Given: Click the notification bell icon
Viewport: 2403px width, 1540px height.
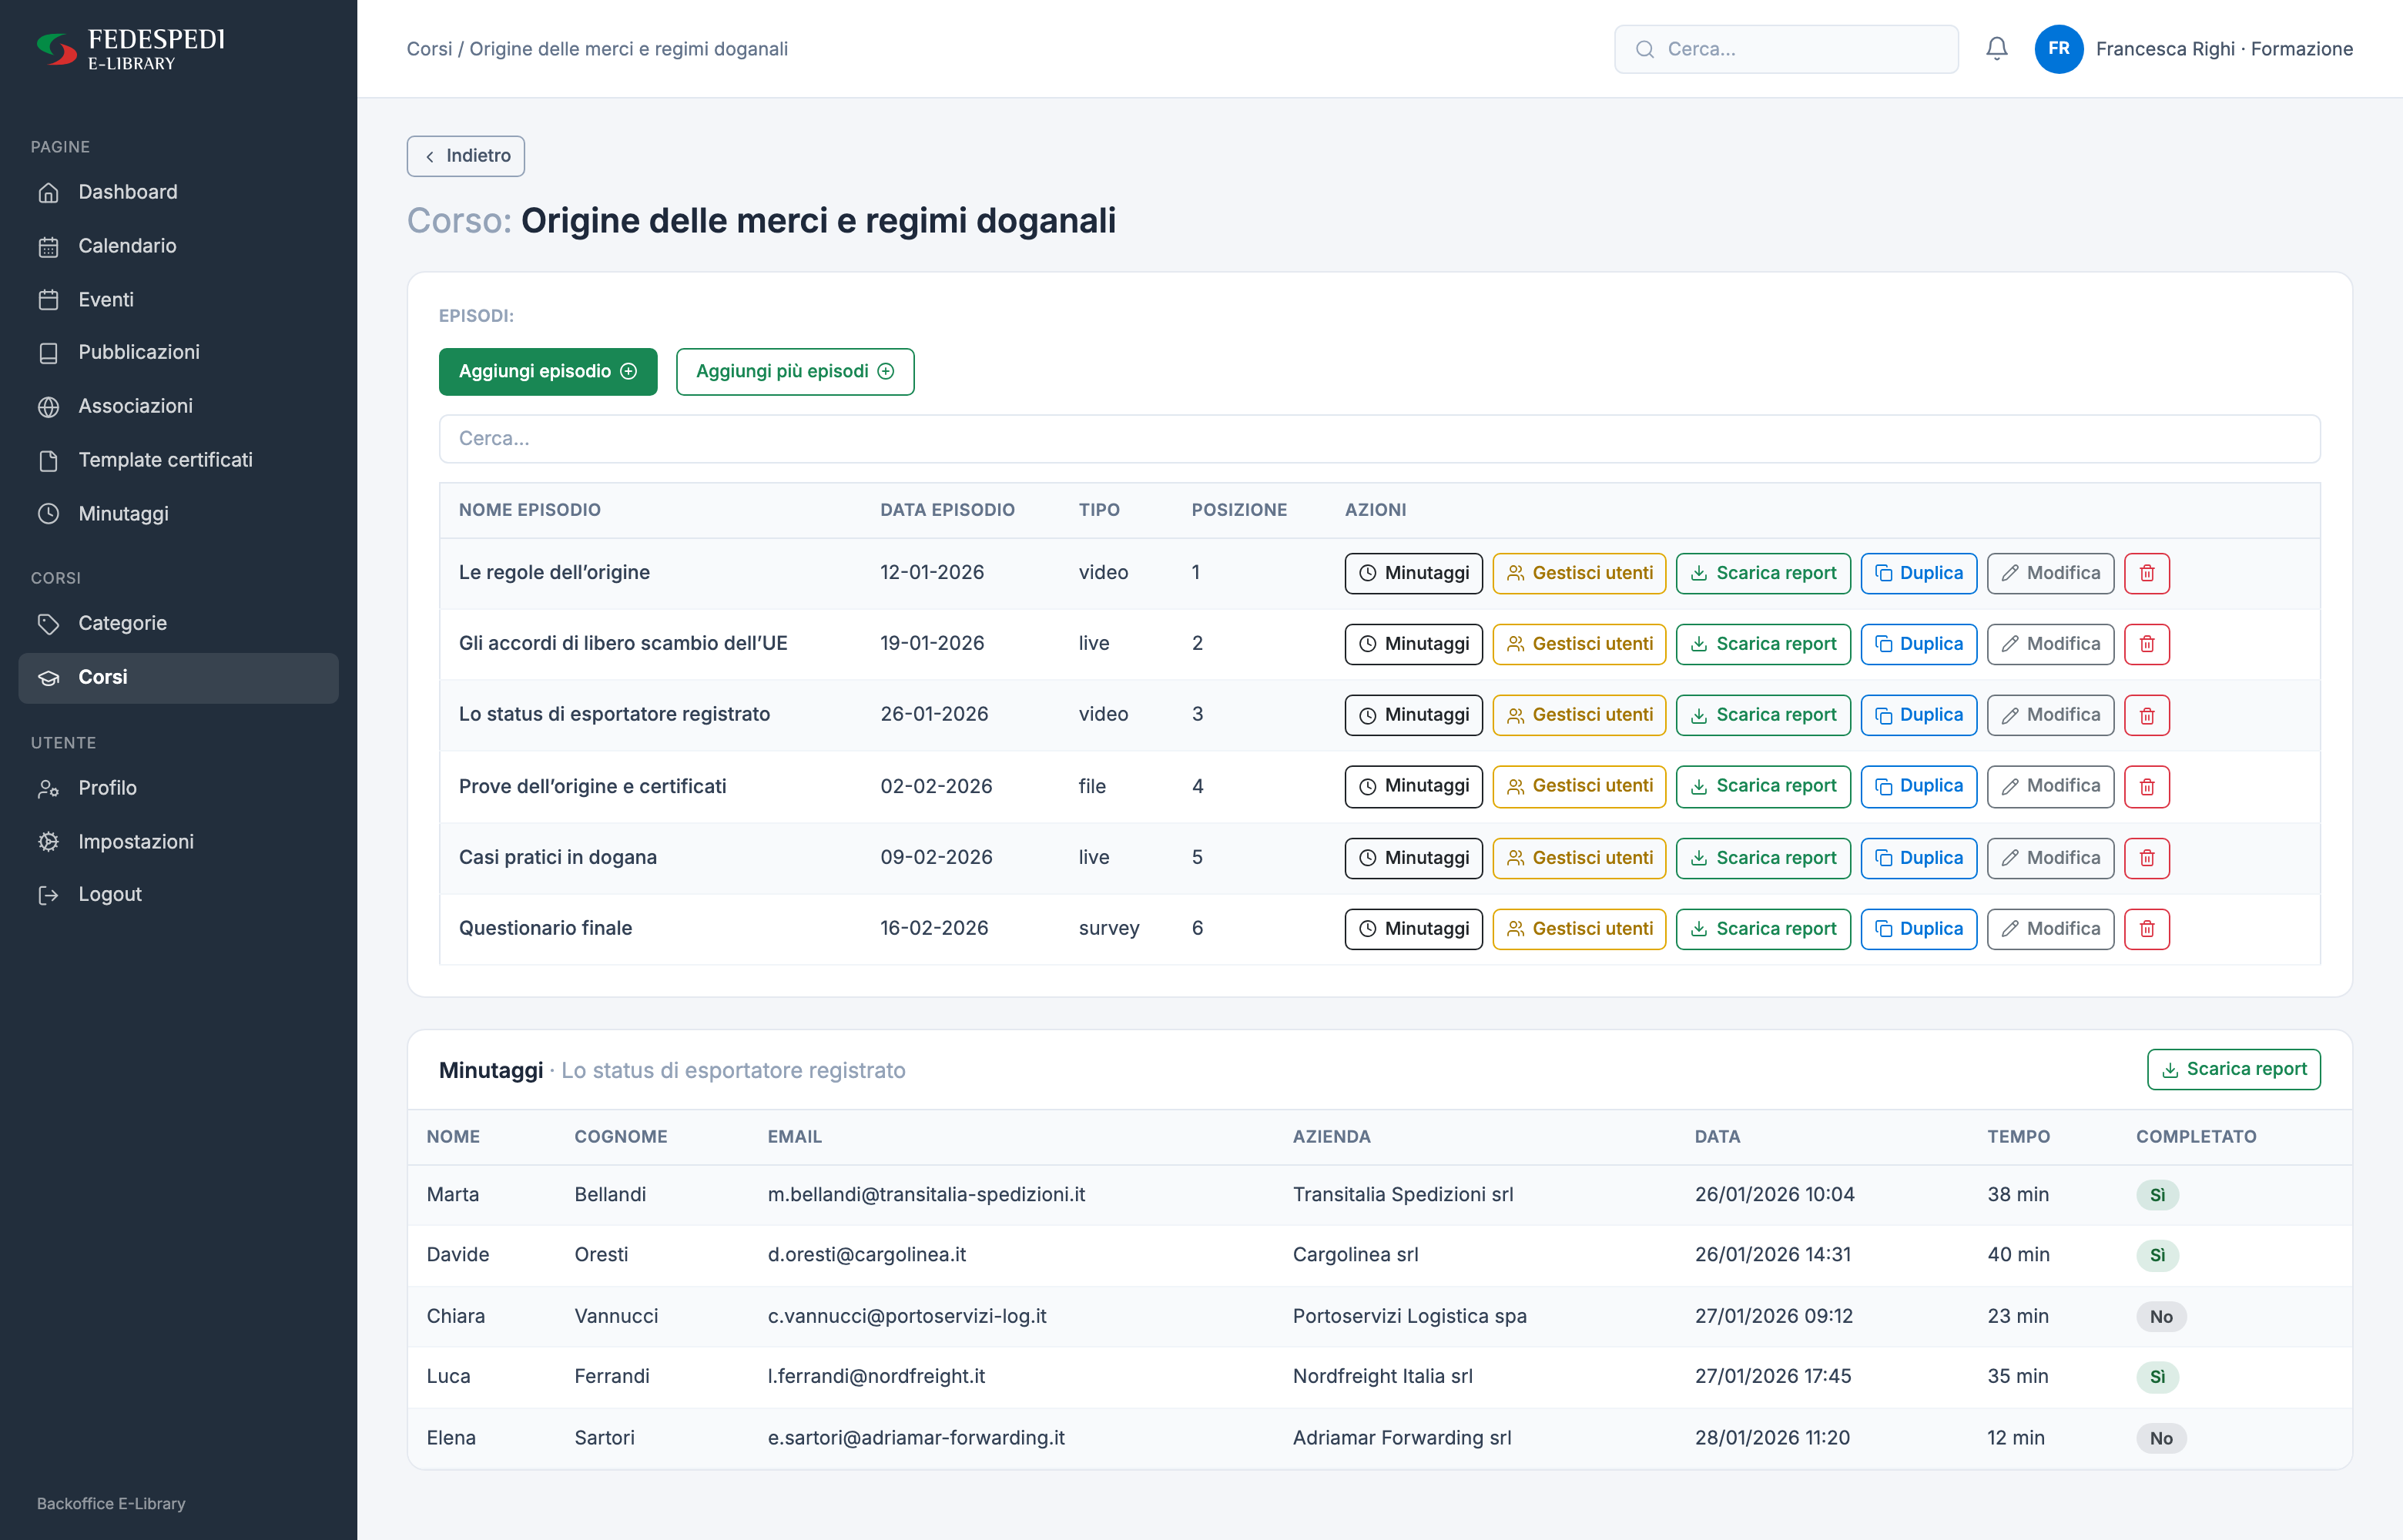Looking at the screenshot, I should coord(1996,49).
